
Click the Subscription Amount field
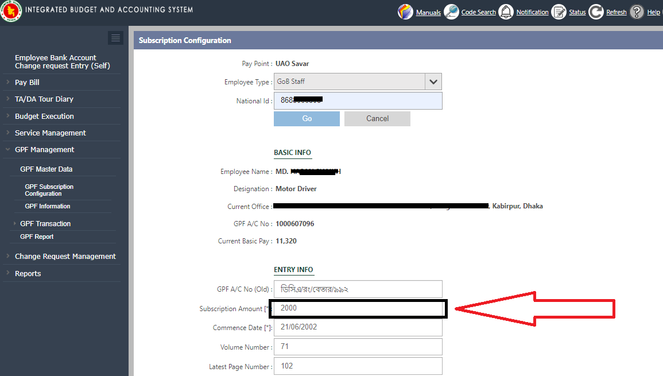point(358,308)
